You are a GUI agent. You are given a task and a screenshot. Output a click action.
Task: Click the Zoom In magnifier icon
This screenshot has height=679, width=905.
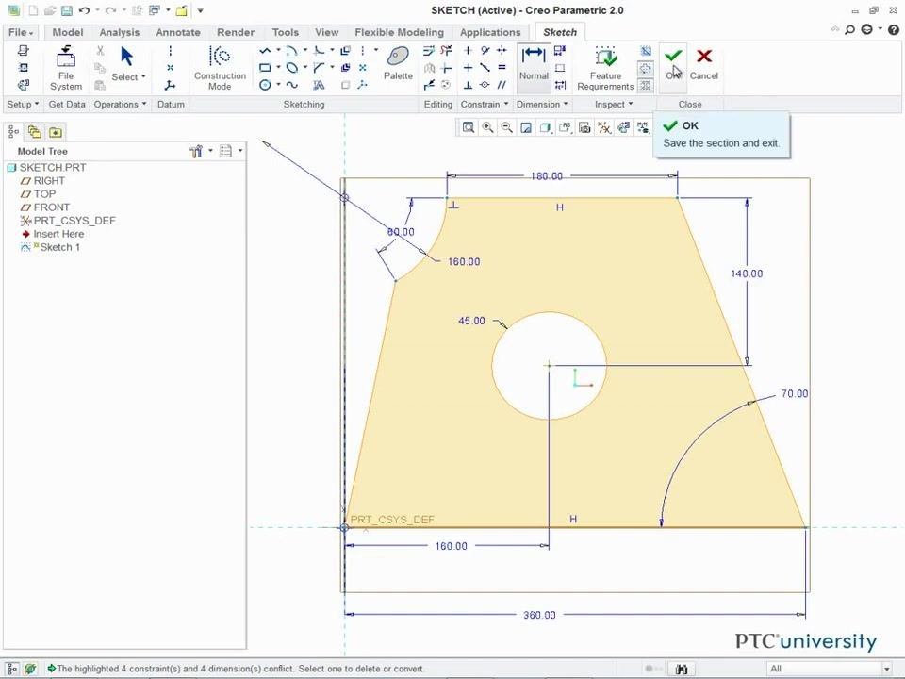(487, 127)
